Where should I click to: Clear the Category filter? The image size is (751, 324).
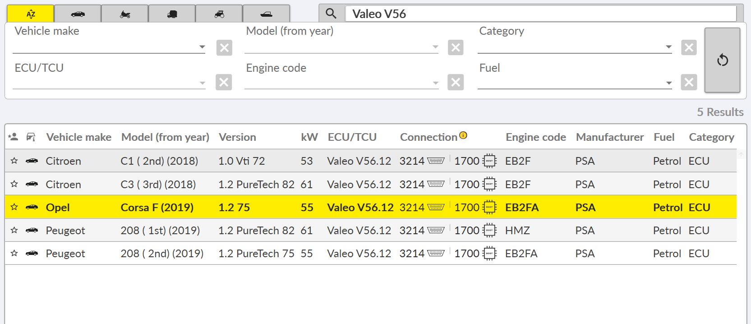pos(689,47)
